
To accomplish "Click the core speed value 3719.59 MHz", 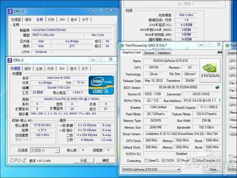I will point(42,125).
